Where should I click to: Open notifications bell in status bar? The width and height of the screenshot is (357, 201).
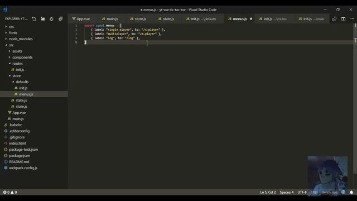(351, 192)
